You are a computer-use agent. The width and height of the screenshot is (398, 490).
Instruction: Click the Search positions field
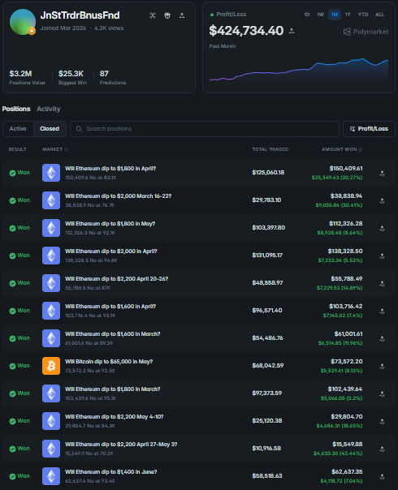[x=205, y=129]
